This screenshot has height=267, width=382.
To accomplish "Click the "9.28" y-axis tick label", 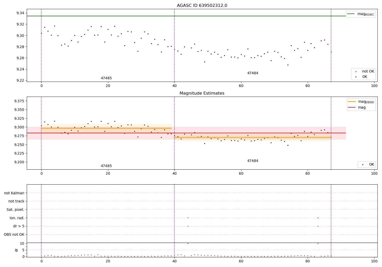I will (20, 47).
